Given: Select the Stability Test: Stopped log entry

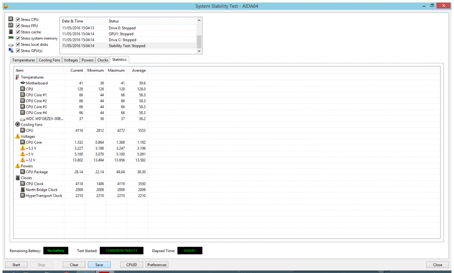Looking at the screenshot, I should click(x=127, y=46).
